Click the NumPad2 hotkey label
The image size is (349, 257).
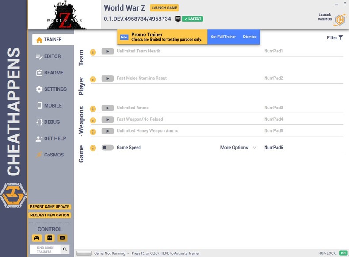click(273, 78)
